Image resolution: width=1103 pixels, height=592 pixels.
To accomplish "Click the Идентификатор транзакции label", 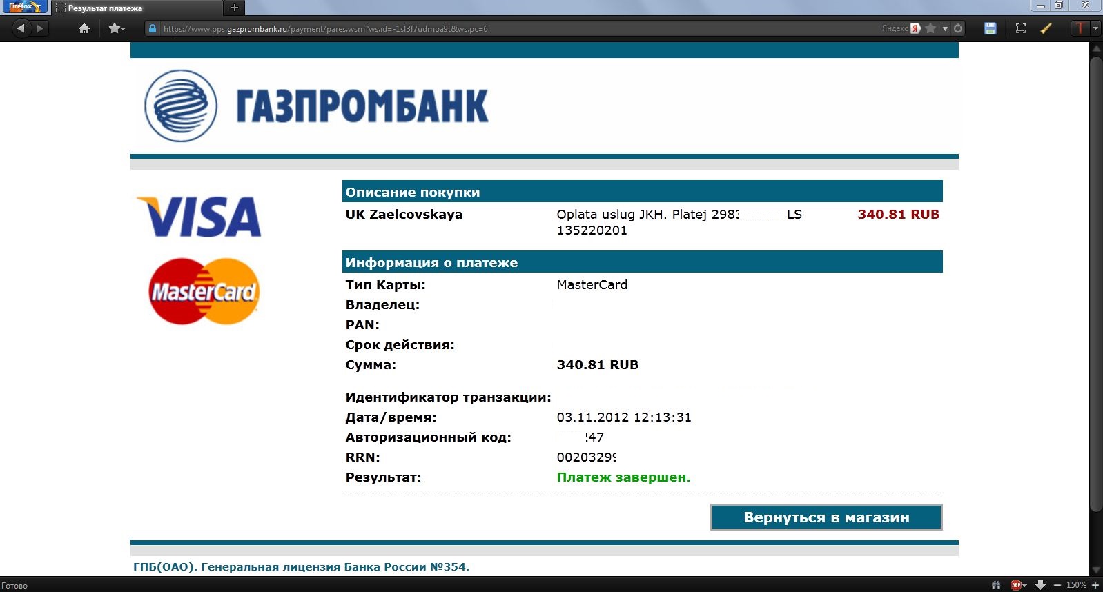I will (448, 397).
